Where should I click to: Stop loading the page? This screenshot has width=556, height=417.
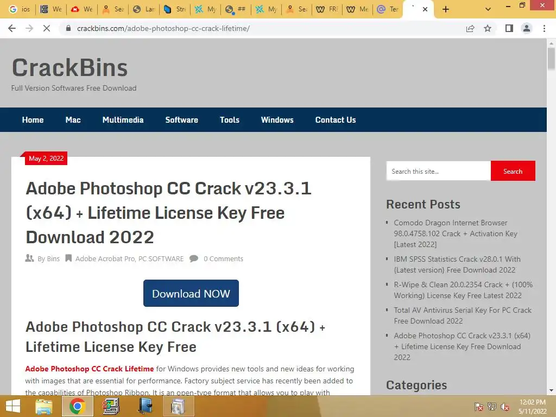coord(47,28)
